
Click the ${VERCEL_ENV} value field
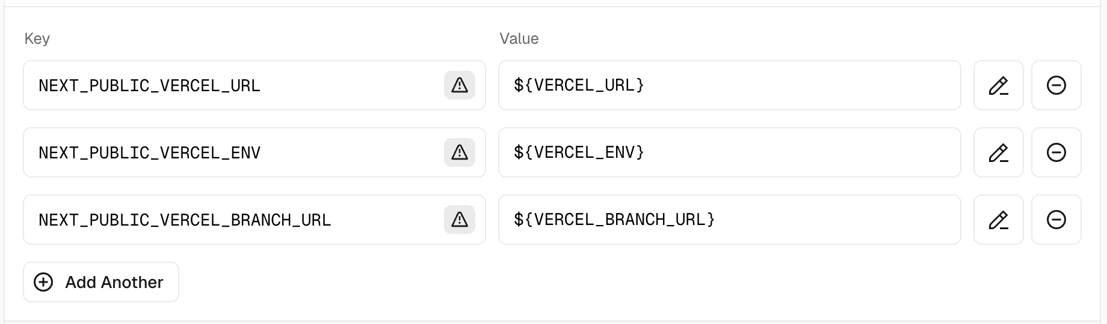coord(728,152)
